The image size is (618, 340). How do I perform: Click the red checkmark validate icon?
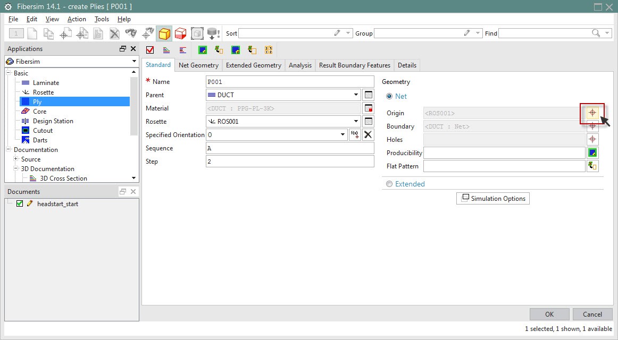pyautogui.click(x=150, y=50)
